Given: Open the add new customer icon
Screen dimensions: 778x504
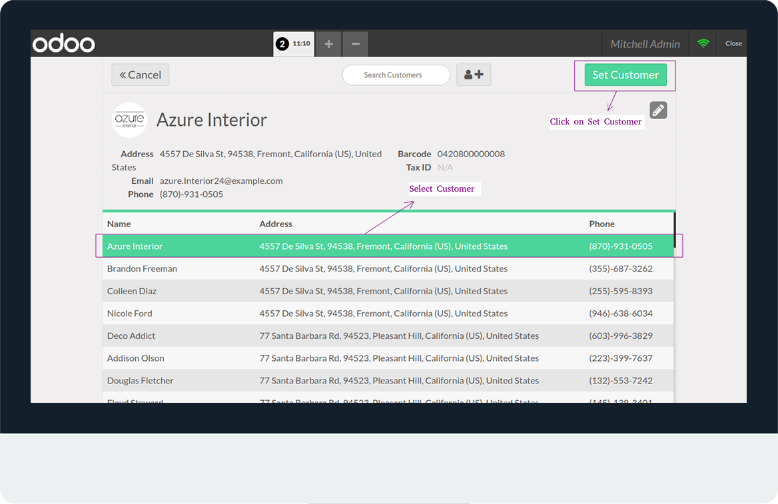Looking at the screenshot, I should click(x=474, y=75).
